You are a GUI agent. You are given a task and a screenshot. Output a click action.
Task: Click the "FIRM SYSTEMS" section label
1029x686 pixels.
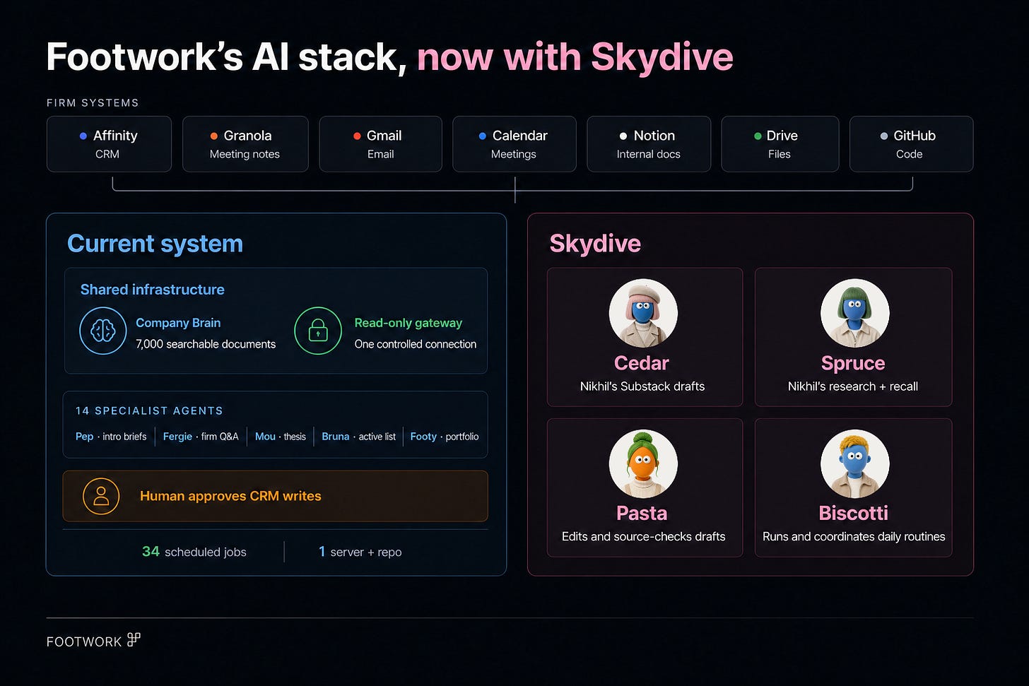click(93, 103)
